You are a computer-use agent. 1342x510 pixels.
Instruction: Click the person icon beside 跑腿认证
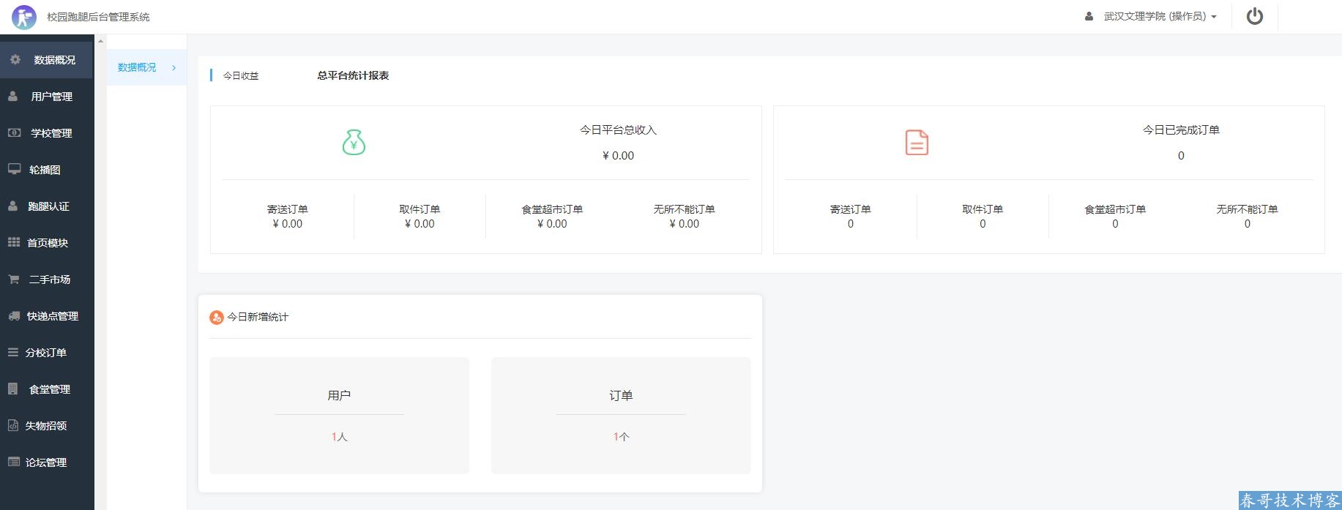click(13, 206)
